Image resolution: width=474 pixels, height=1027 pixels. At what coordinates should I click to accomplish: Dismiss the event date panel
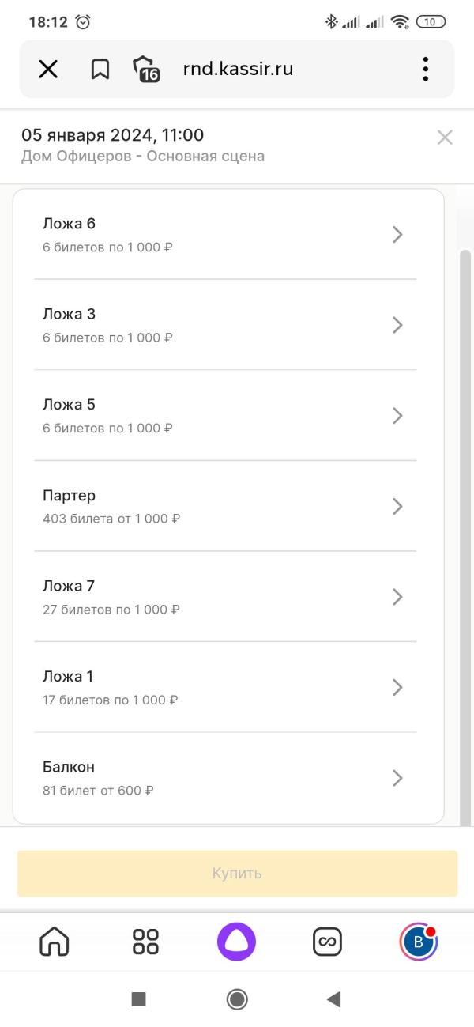pyautogui.click(x=445, y=138)
